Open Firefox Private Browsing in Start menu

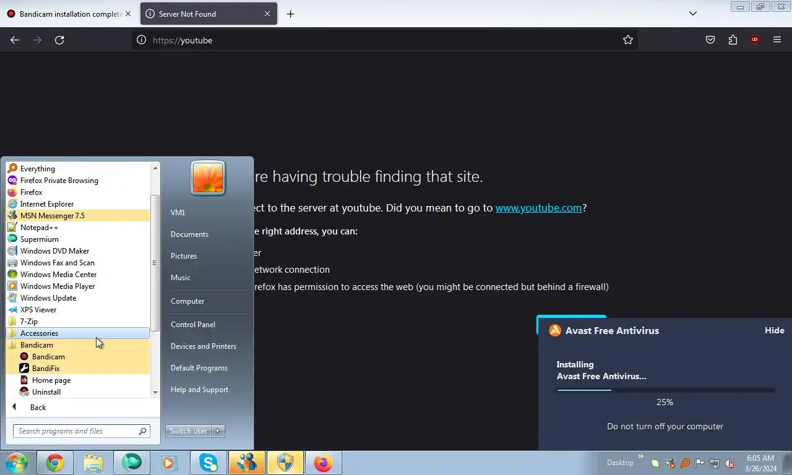77,181
